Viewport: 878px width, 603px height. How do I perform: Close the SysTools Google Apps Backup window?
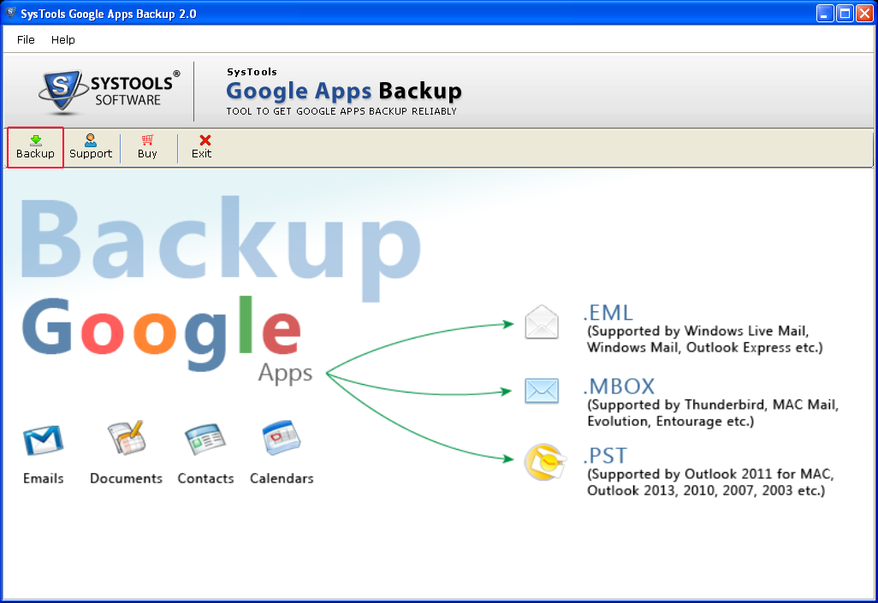click(x=864, y=14)
